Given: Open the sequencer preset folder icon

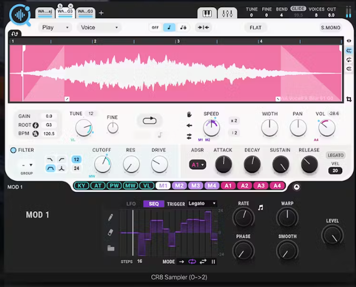Looking at the screenshot, I should pos(111,248).
